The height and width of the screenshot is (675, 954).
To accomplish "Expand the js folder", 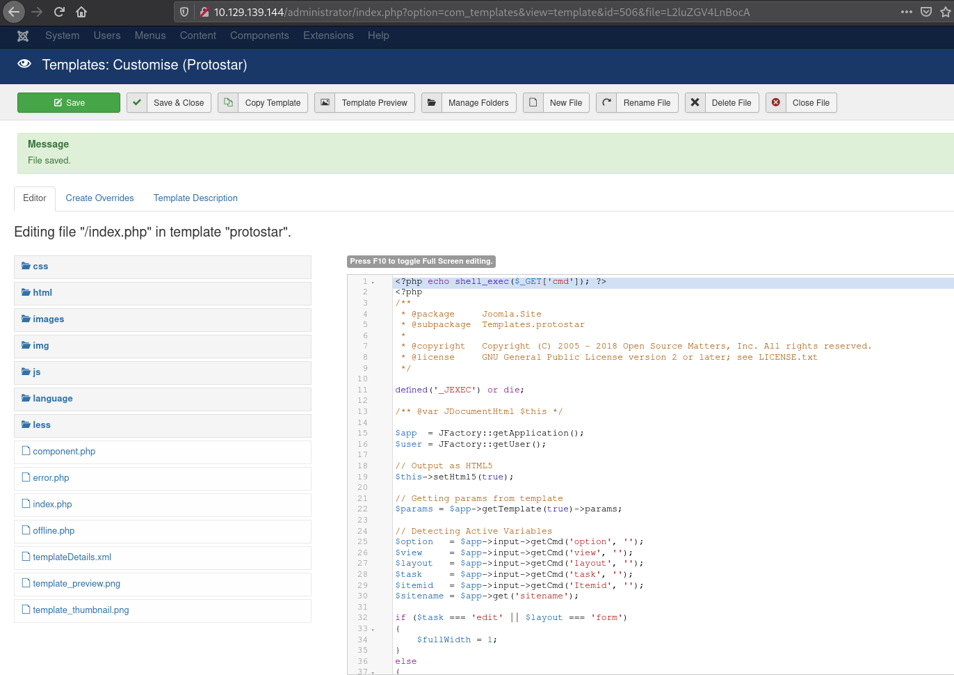I will [x=163, y=372].
